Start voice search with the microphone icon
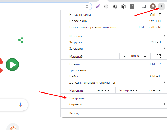167x130 pixels. tap(20, 105)
